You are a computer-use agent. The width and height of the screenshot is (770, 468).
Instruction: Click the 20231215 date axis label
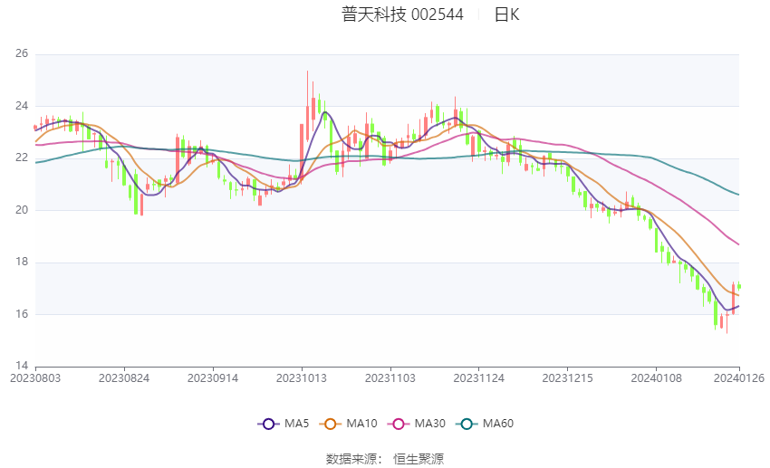coord(568,378)
